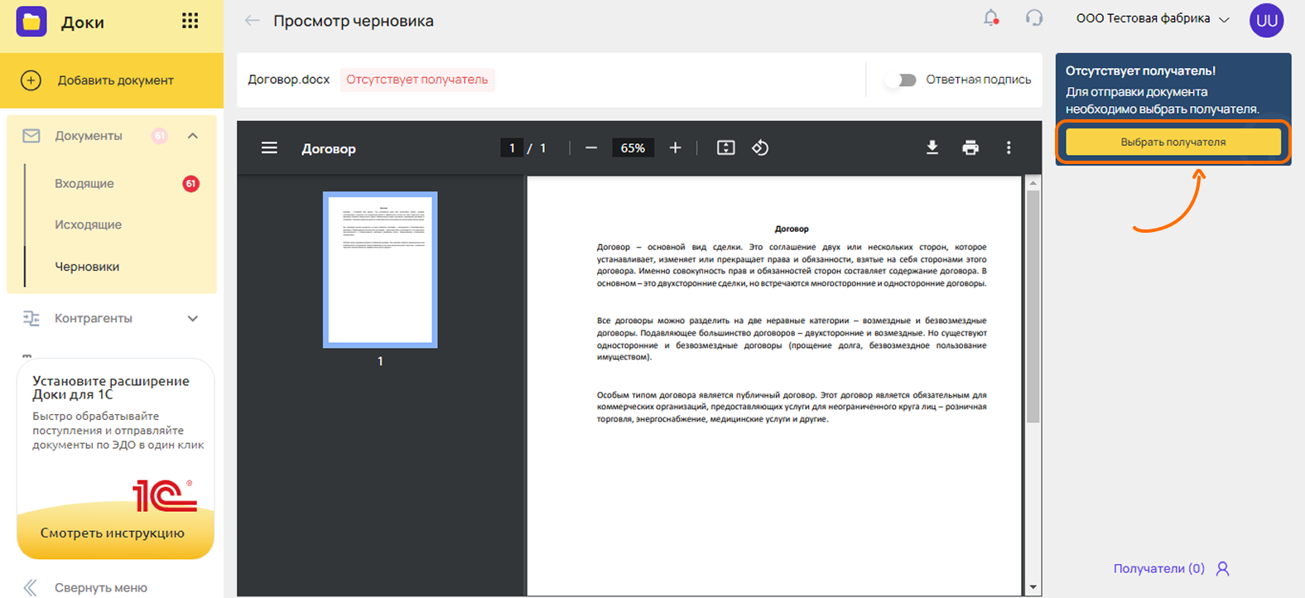Click the PDF vertical scrollbar thumb
The height and width of the screenshot is (598, 1305).
click(1033, 306)
